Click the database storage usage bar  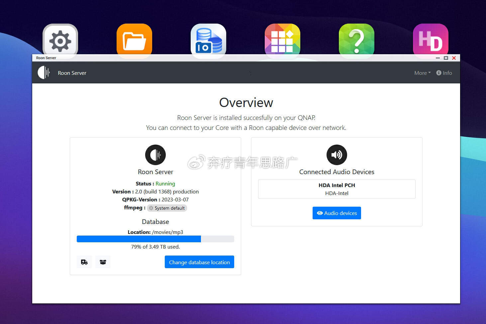click(155, 239)
